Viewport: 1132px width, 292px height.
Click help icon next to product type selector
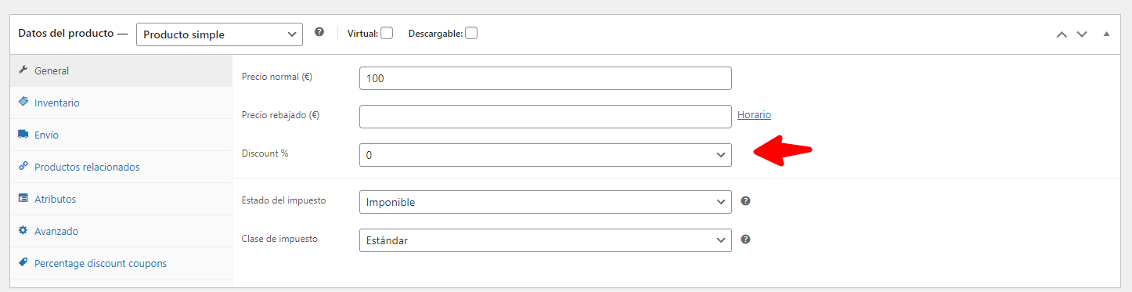[319, 33]
